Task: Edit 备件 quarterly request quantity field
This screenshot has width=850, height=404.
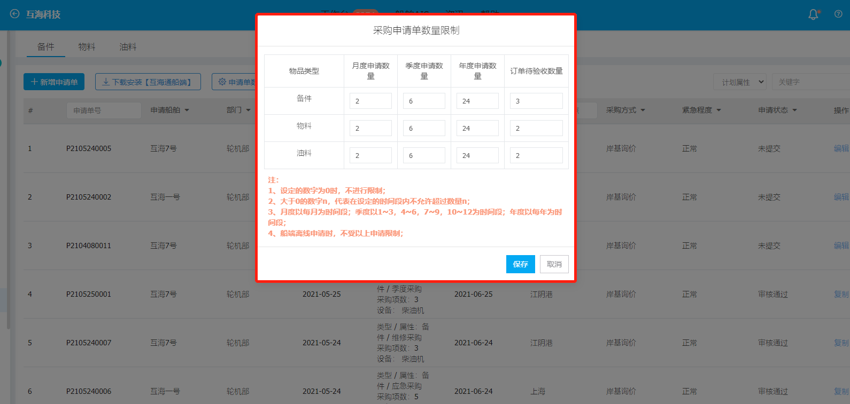Action: tap(424, 101)
